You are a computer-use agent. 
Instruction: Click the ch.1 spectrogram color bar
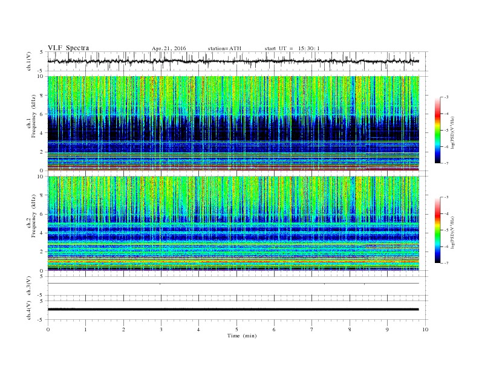[x=437, y=130]
